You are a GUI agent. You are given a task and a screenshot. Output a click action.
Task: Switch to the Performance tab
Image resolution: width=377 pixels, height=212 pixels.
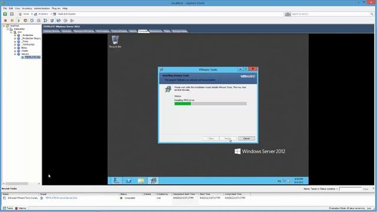[102, 31]
